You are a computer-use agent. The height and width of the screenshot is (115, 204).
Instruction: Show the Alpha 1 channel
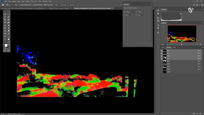coord(162,61)
